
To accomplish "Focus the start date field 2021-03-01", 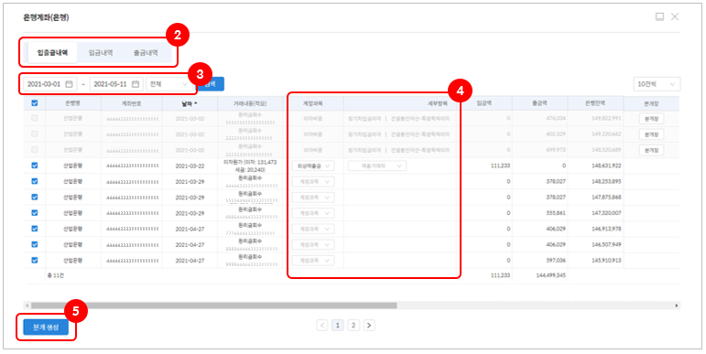I will [49, 84].
